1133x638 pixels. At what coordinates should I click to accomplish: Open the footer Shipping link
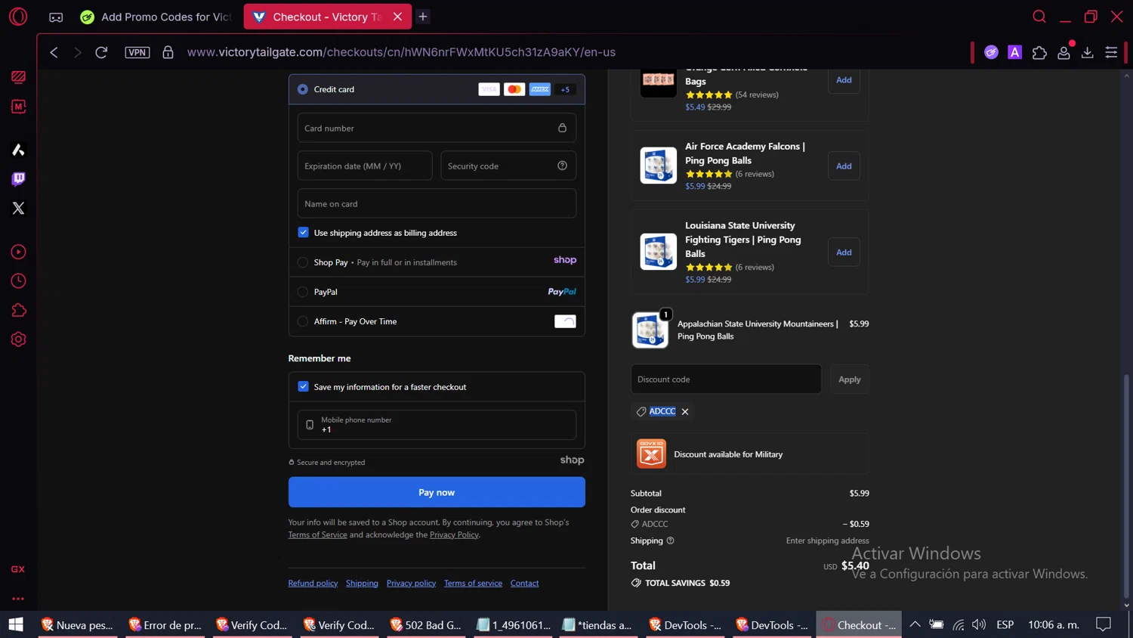click(362, 583)
